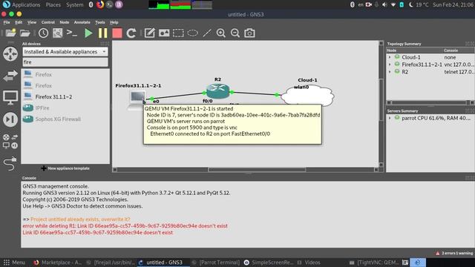This screenshot has width=475, height=267.
Task: Switch to Parrot Terminal in taskbar
Action: [216, 263]
